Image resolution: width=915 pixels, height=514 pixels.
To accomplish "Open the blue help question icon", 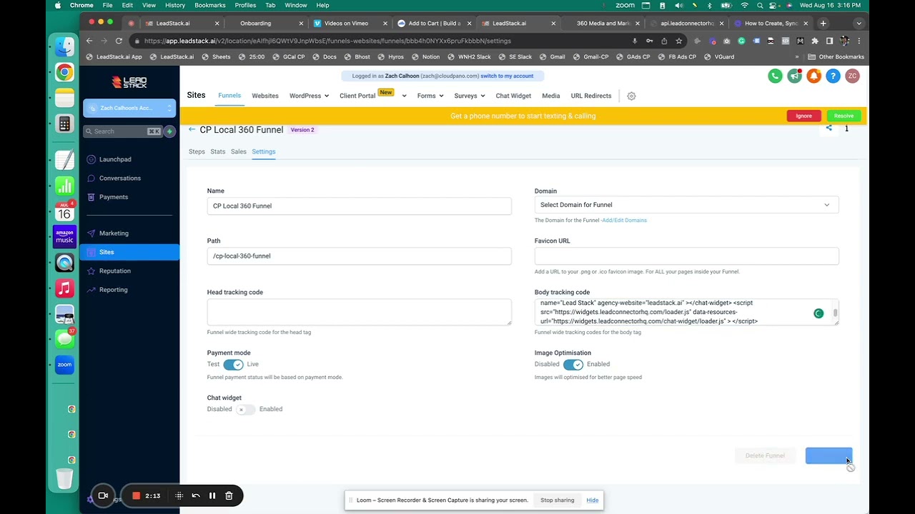I will (833, 76).
